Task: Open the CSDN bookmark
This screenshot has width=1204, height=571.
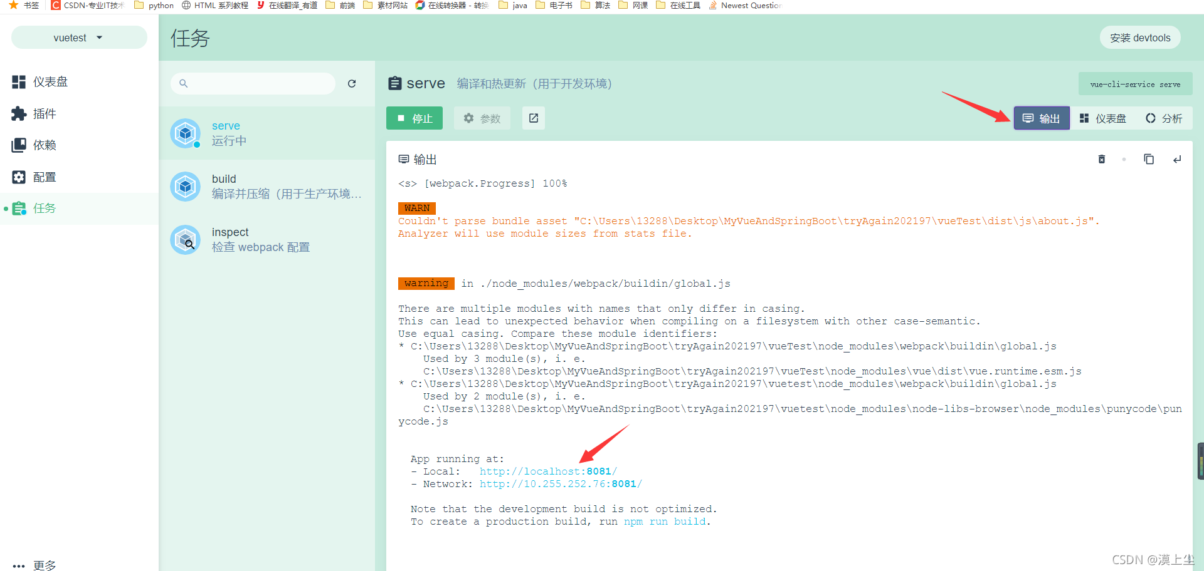Action: click(x=88, y=5)
